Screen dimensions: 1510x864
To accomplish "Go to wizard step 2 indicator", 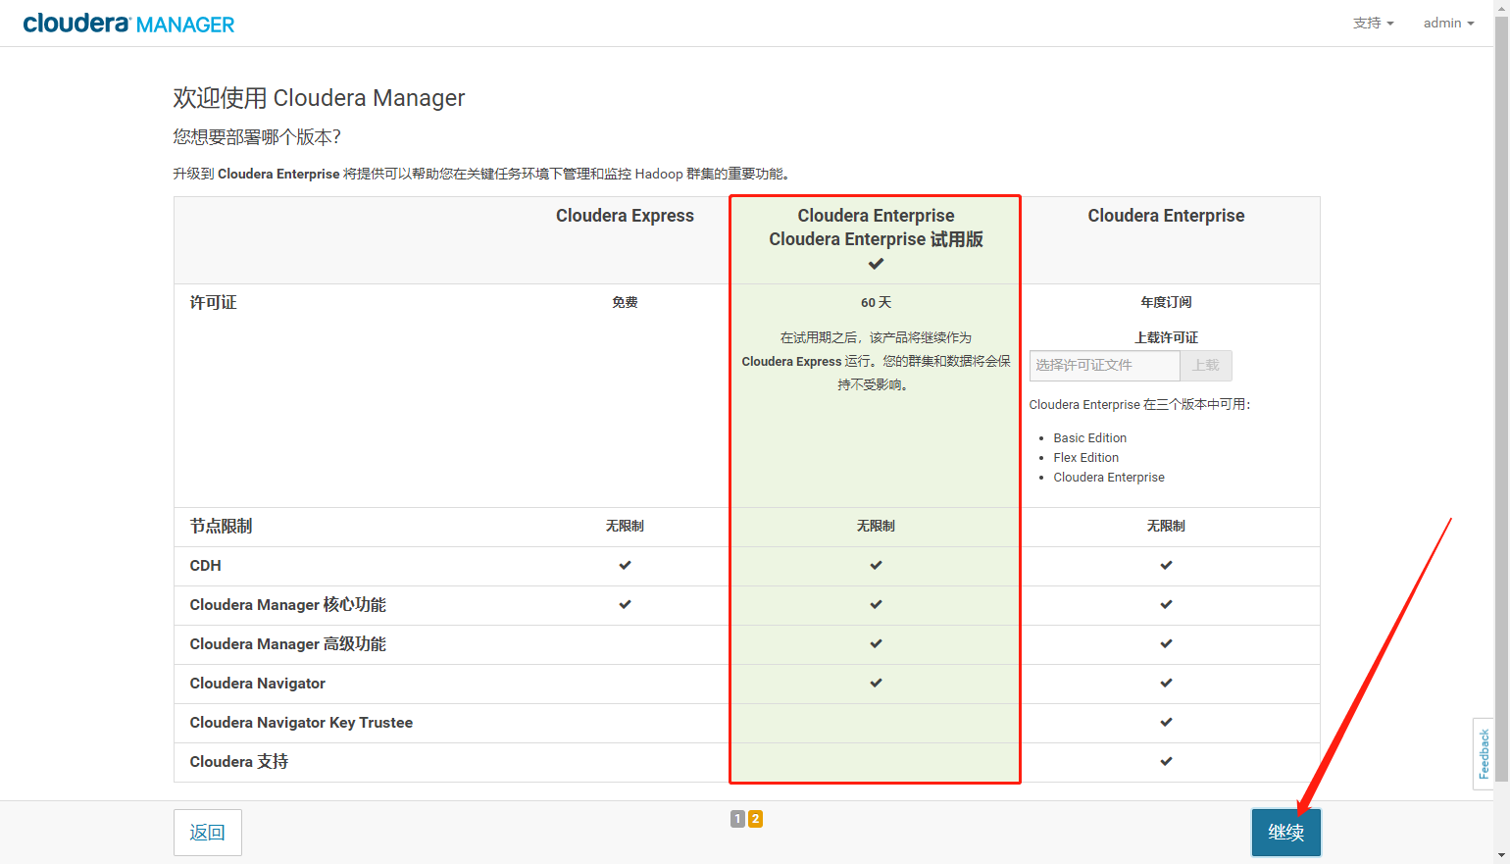I will pos(755,818).
